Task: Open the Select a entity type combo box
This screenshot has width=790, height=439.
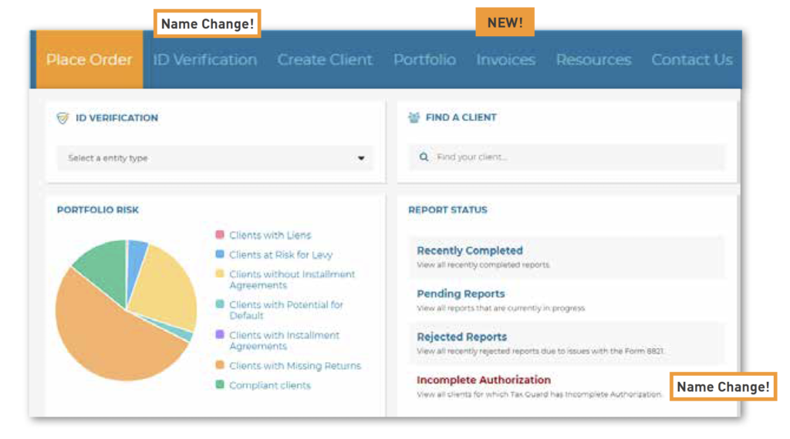Action: (208, 159)
